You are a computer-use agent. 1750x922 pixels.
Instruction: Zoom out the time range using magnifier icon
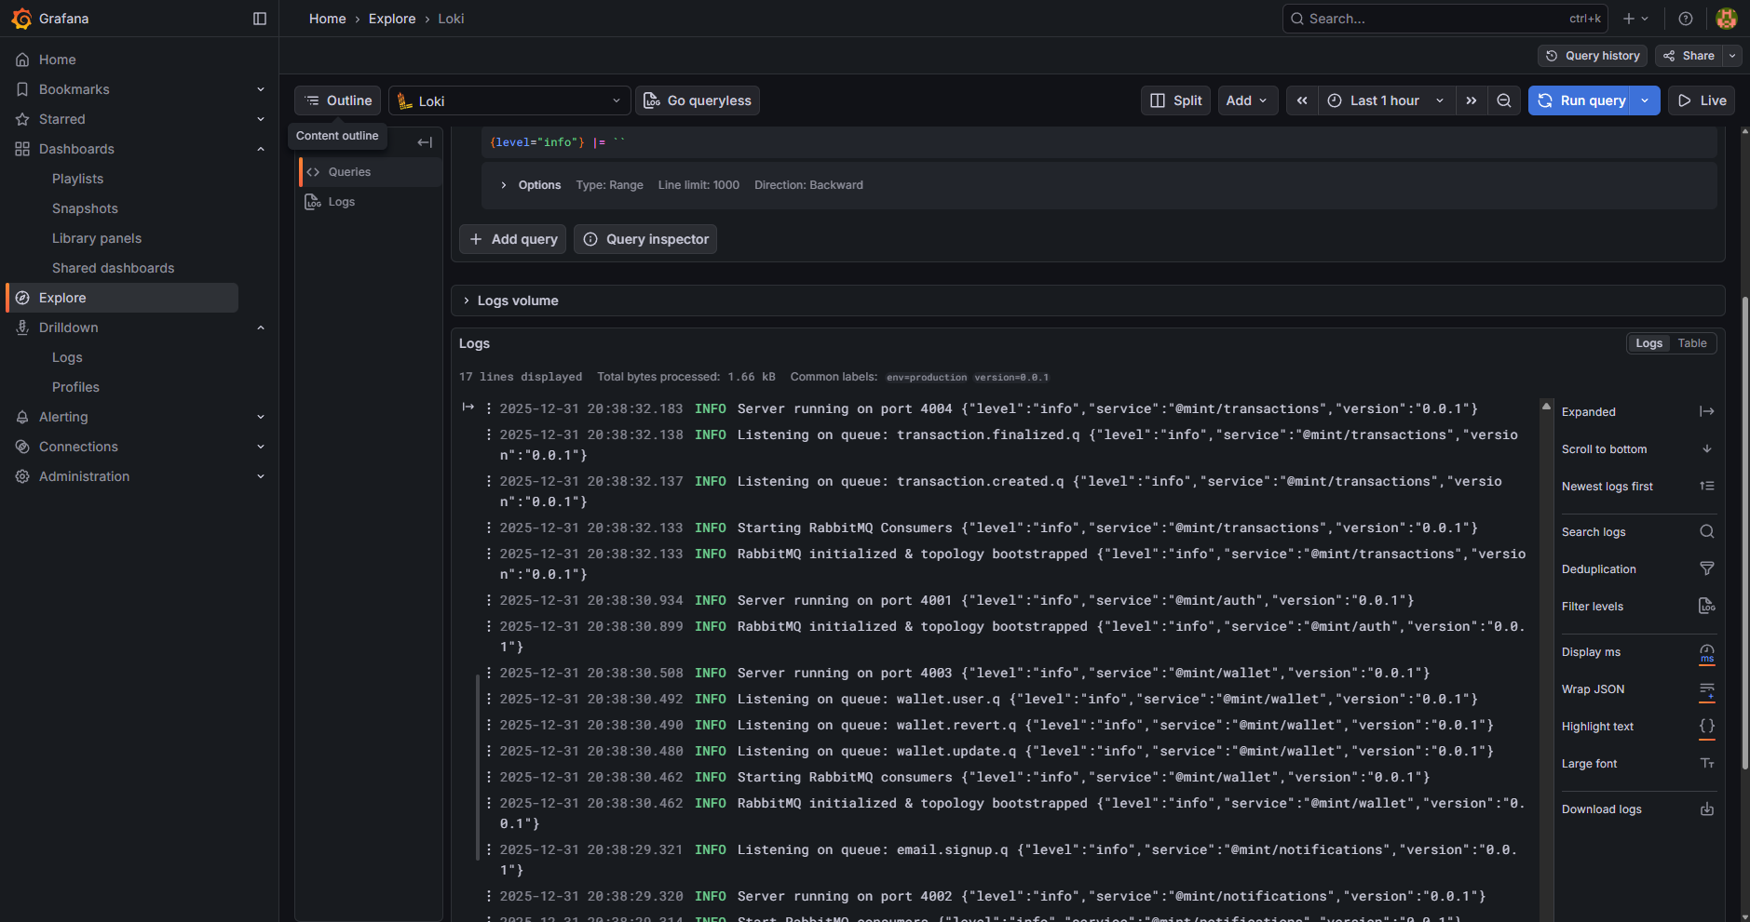[x=1504, y=100]
